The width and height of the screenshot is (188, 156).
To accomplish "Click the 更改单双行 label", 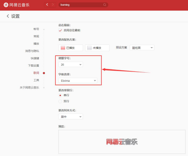I will (x=66, y=90).
